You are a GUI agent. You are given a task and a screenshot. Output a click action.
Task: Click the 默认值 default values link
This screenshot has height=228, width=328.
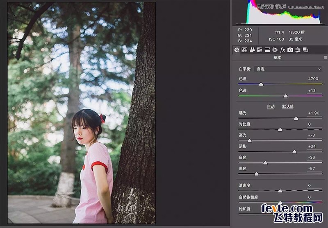point(287,106)
